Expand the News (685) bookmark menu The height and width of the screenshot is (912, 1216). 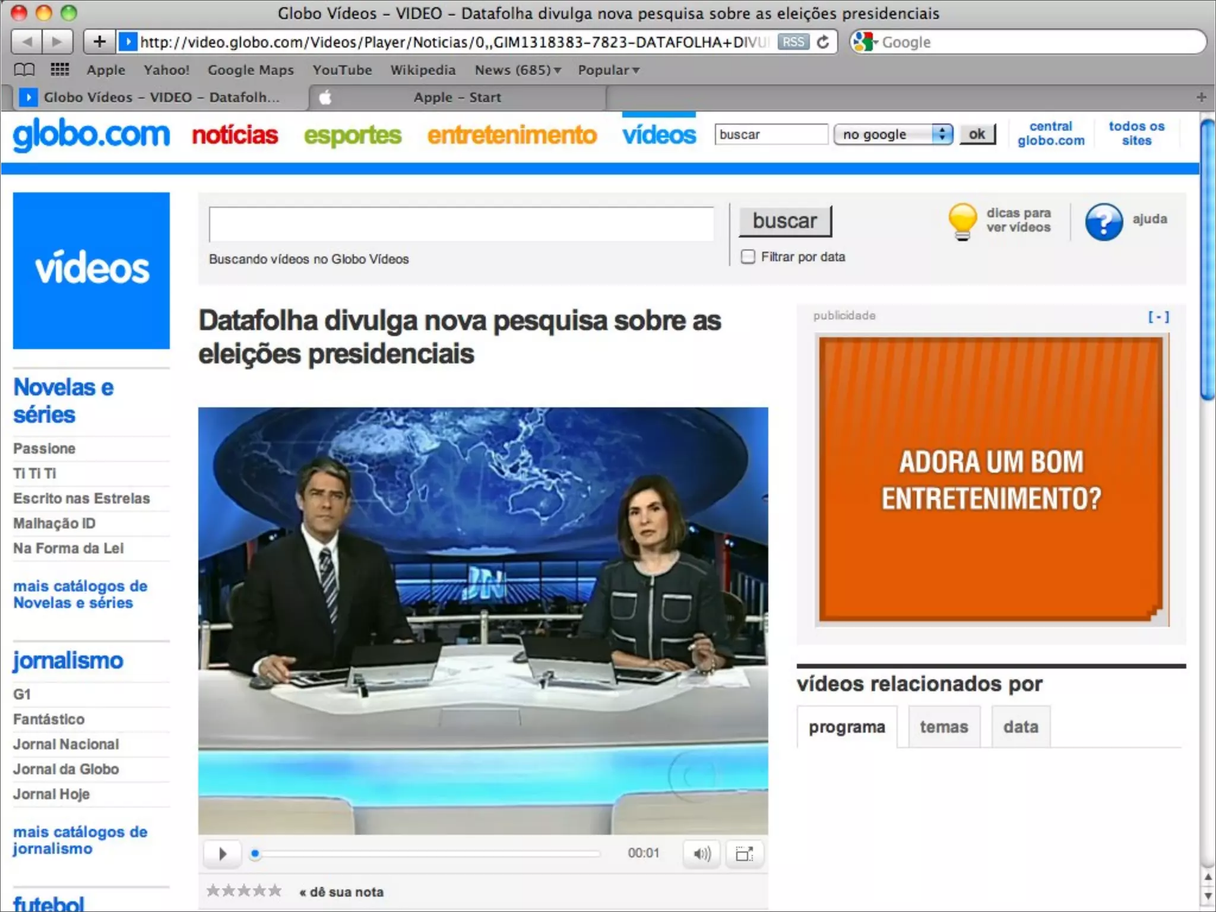518,70
